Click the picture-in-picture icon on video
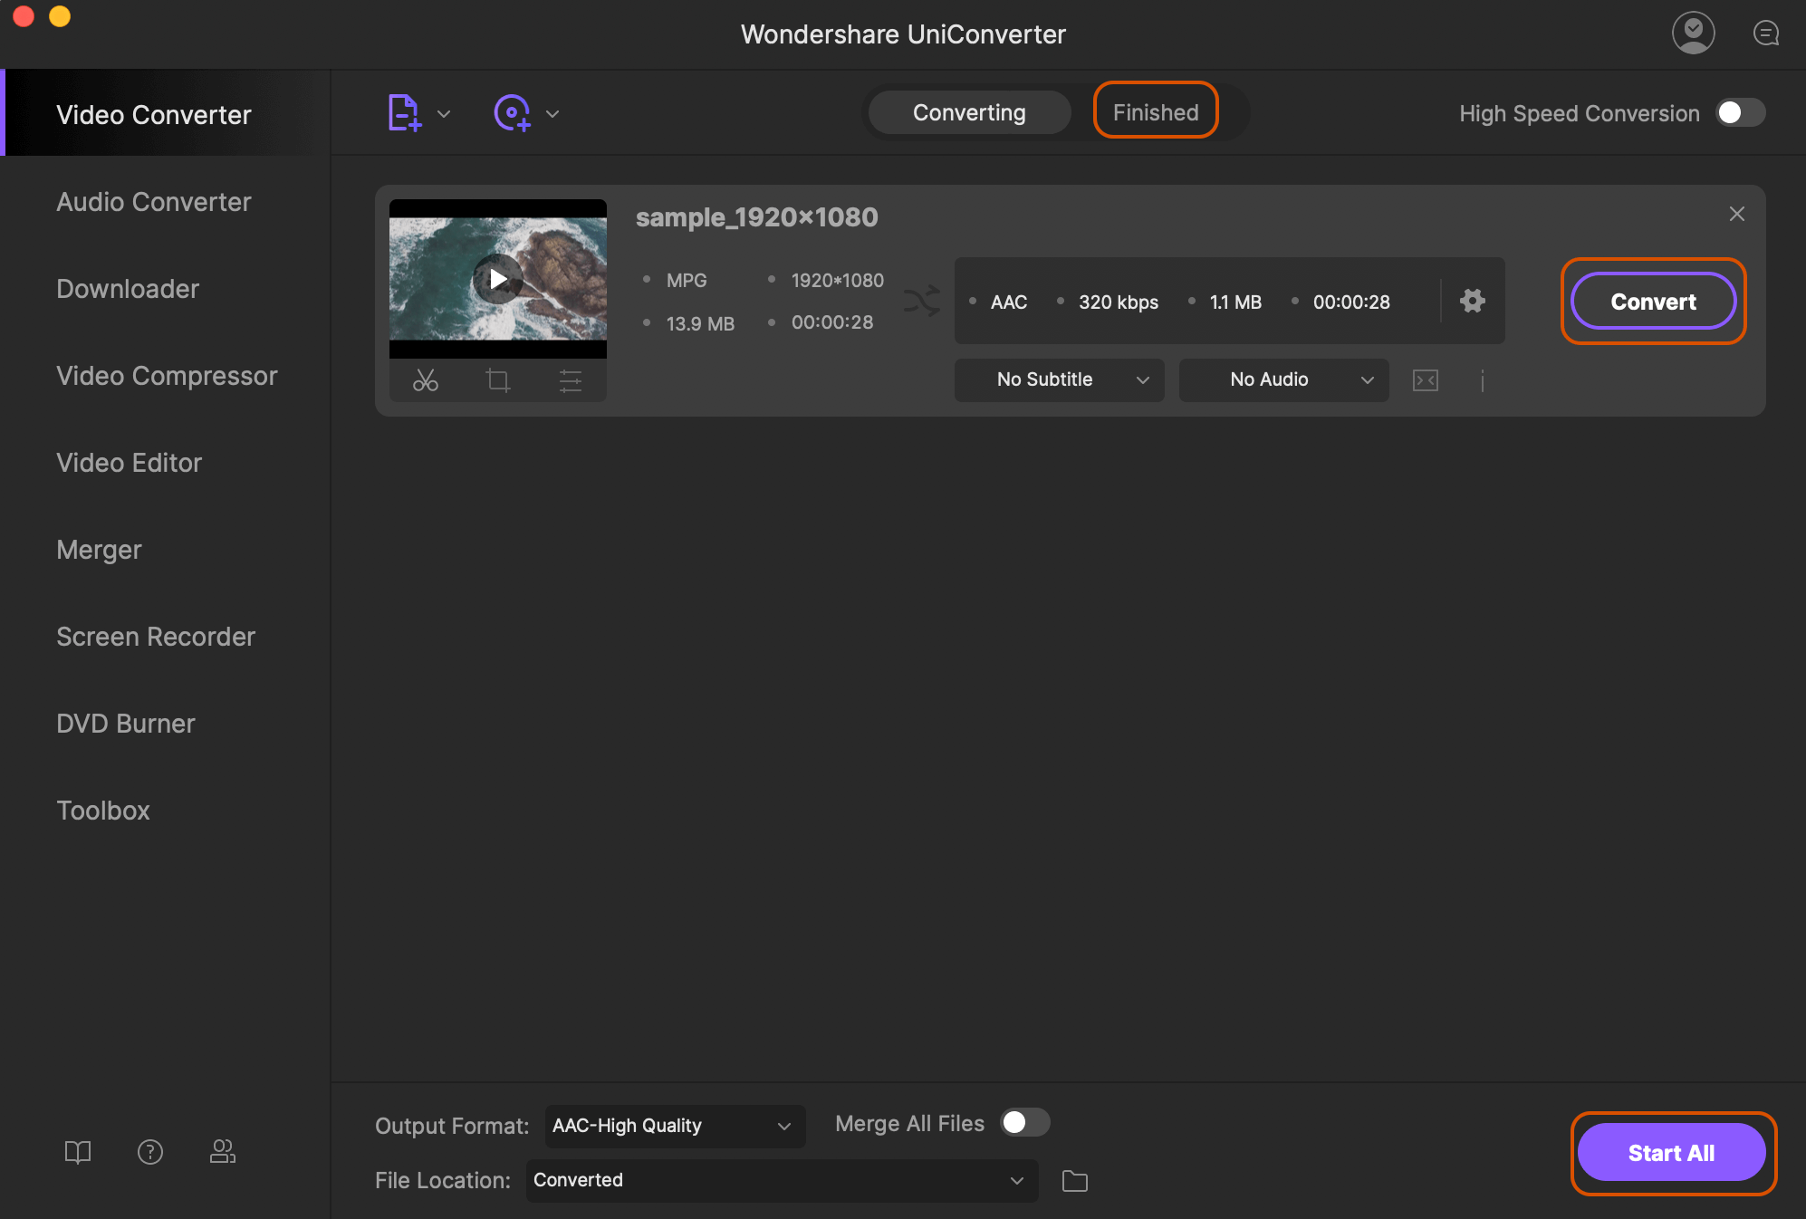 tap(1426, 379)
